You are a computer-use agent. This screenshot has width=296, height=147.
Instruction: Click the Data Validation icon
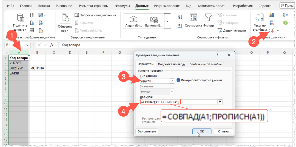tap(272, 30)
